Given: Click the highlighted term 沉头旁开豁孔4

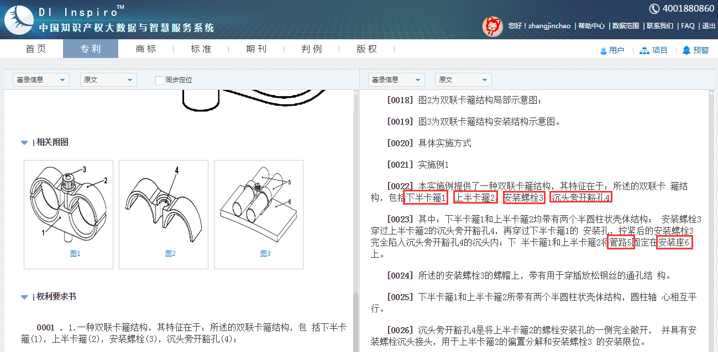Looking at the screenshot, I should (x=581, y=197).
